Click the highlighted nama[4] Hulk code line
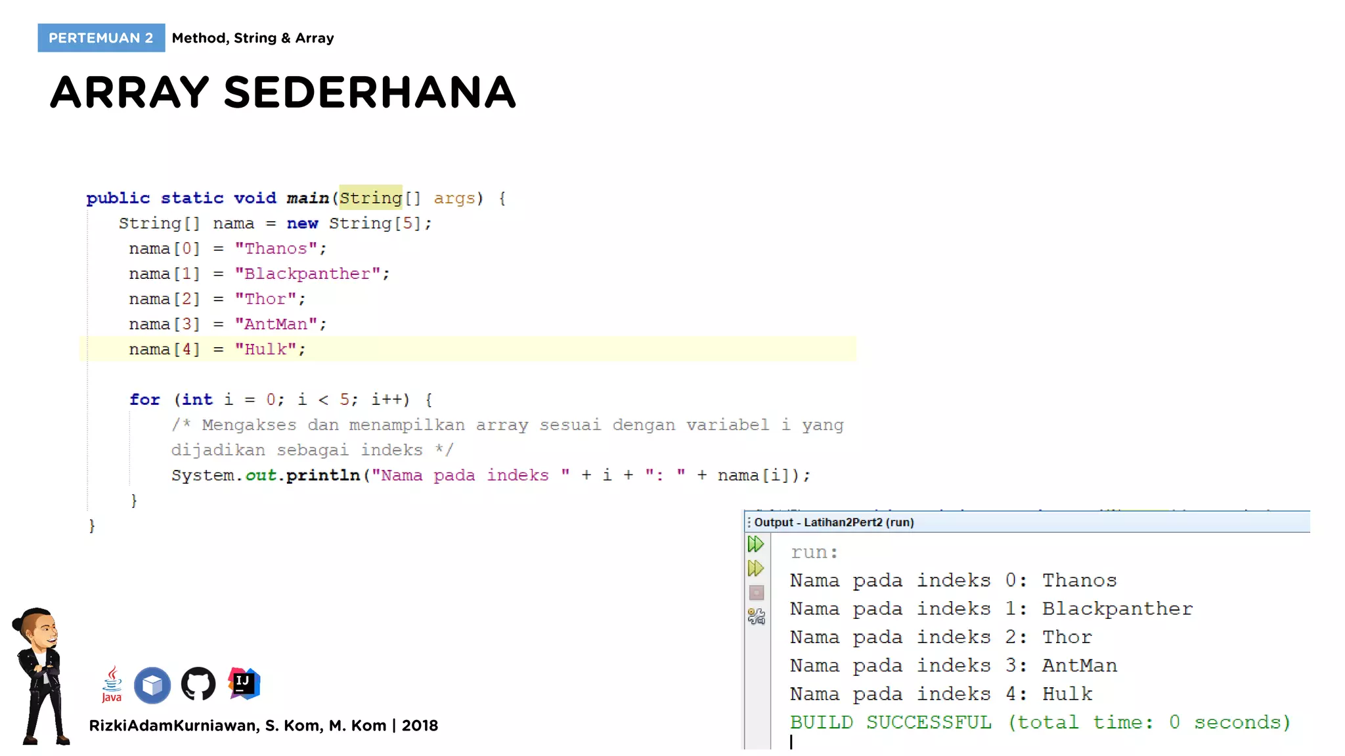This screenshot has height=756, width=1345. [x=217, y=349]
